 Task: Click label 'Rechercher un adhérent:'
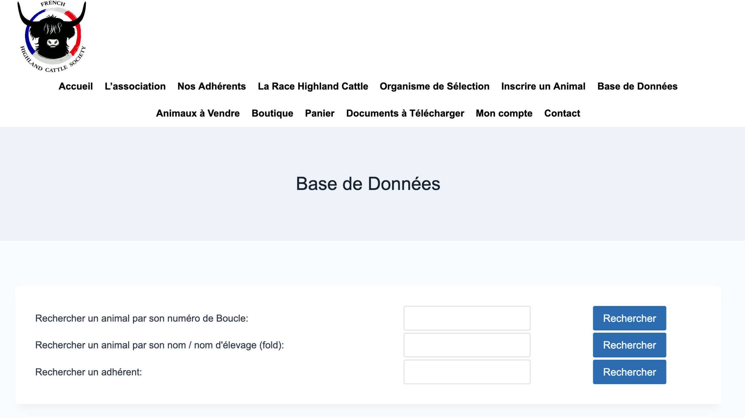tap(88, 372)
